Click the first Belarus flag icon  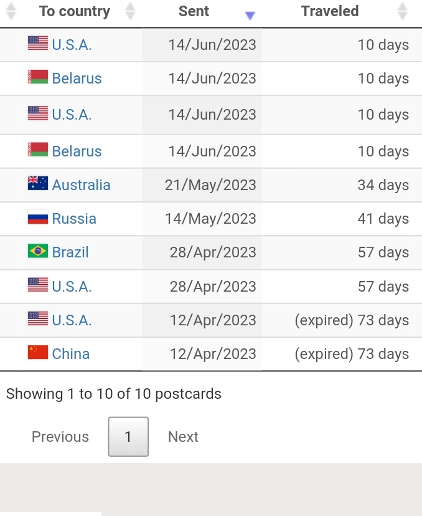pyautogui.click(x=38, y=77)
